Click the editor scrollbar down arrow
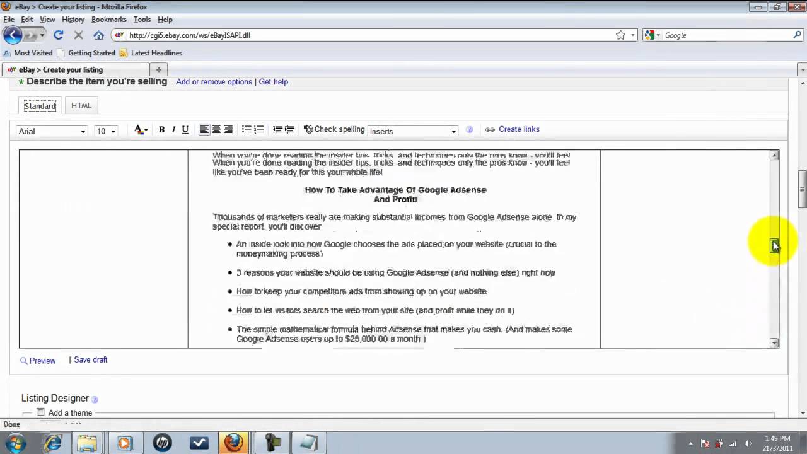The image size is (807, 454). click(x=774, y=343)
